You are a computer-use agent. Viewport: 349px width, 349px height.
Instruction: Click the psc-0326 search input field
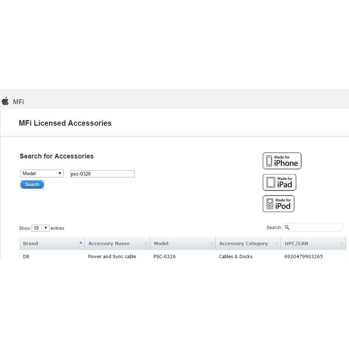click(x=102, y=174)
